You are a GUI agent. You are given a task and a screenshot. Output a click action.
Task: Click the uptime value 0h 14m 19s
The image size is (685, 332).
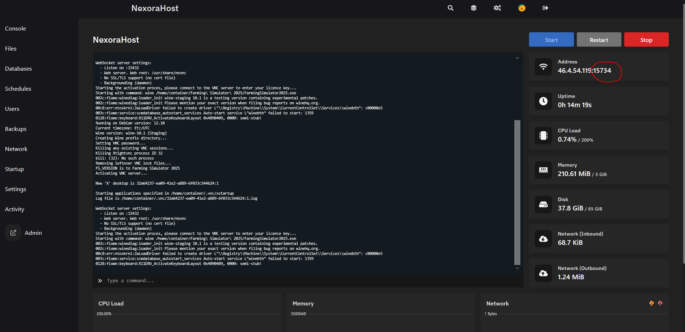click(575, 105)
